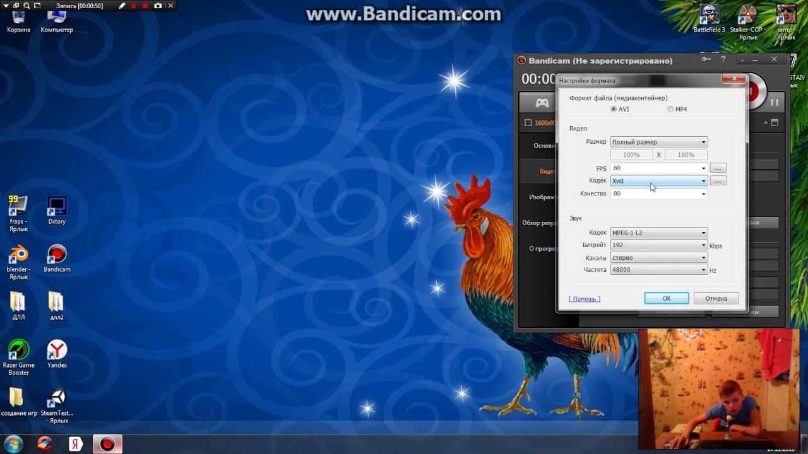Click the pause button in Bandicam window
This screenshot has width=808, height=454.
click(x=775, y=102)
